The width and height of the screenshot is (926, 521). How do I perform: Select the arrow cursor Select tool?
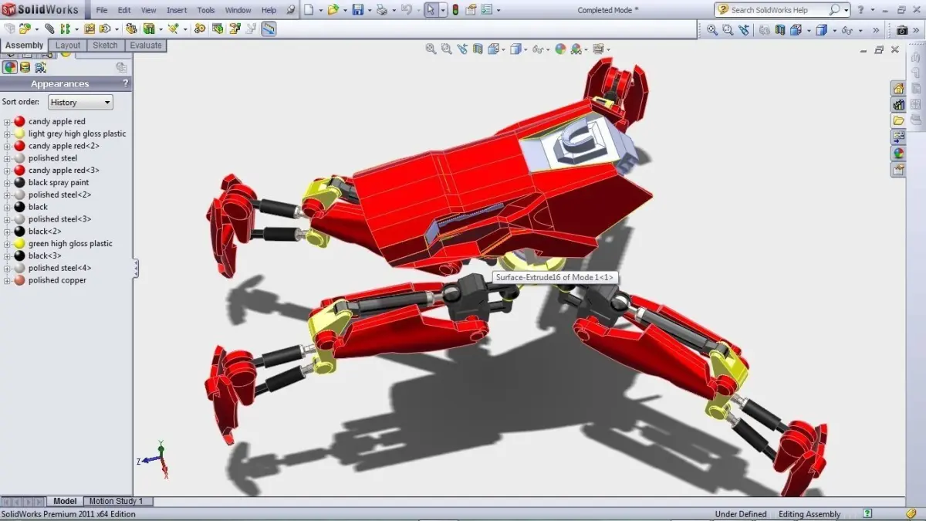[431, 10]
